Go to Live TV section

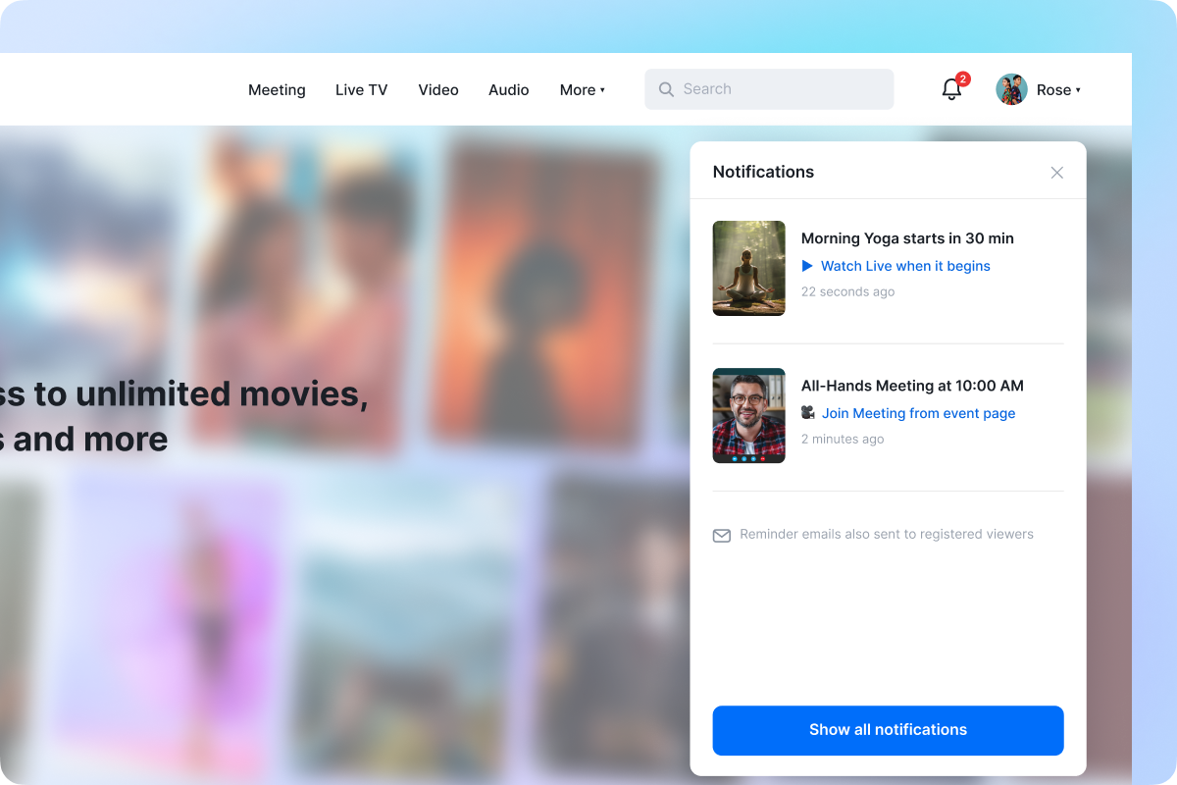[362, 89]
